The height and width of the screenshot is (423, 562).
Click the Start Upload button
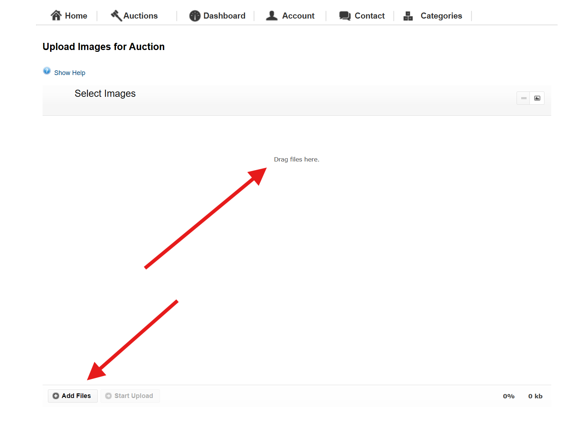(x=130, y=396)
